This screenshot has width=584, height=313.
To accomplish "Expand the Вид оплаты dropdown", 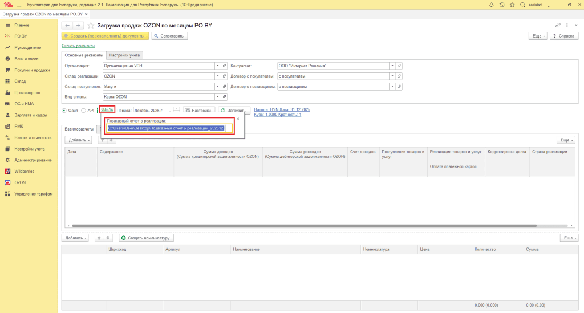I will tap(217, 97).
